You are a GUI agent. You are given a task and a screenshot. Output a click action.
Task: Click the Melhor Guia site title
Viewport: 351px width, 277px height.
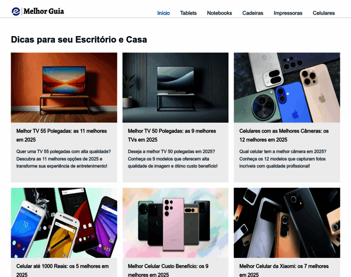[x=44, y=11]
